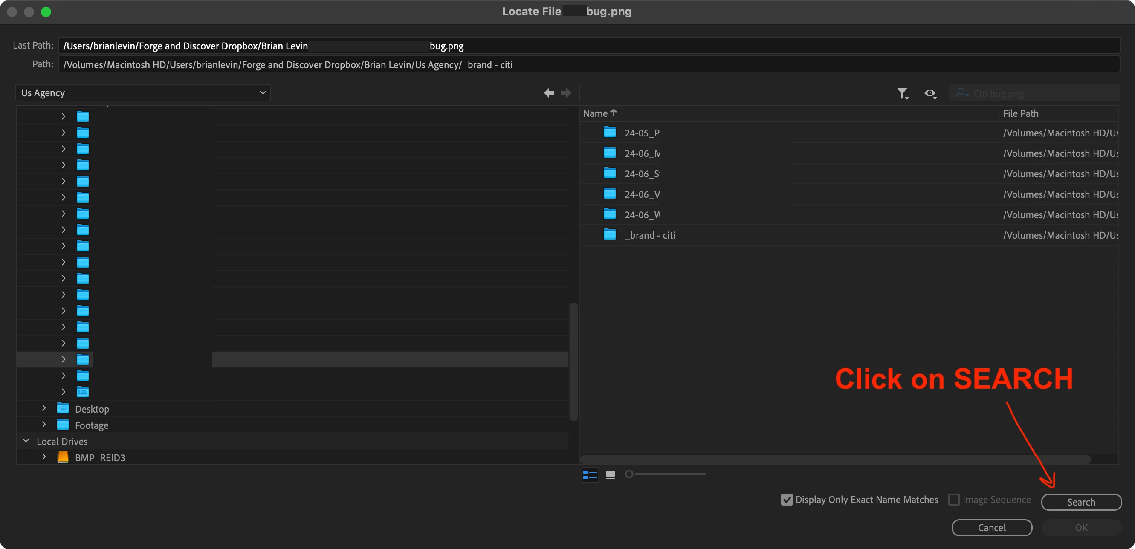The width and height of the screenshot is (1135, 549).
Task: Click into the Path text field
Action: [589, 65]
